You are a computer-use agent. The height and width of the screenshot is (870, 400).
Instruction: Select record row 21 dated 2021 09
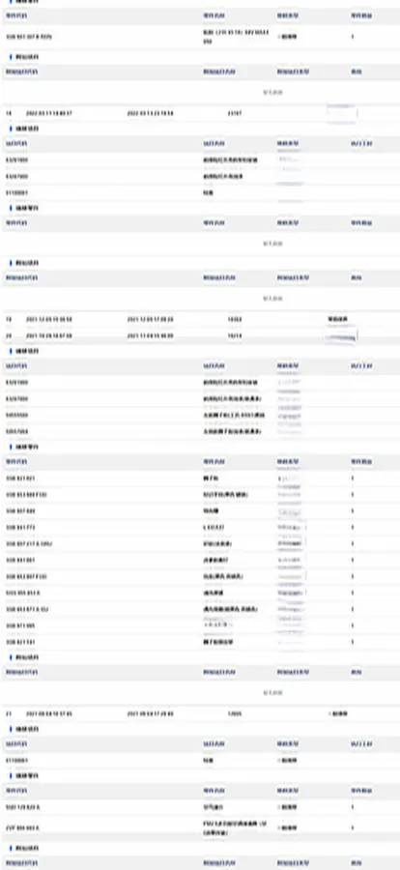pos(200,713)
